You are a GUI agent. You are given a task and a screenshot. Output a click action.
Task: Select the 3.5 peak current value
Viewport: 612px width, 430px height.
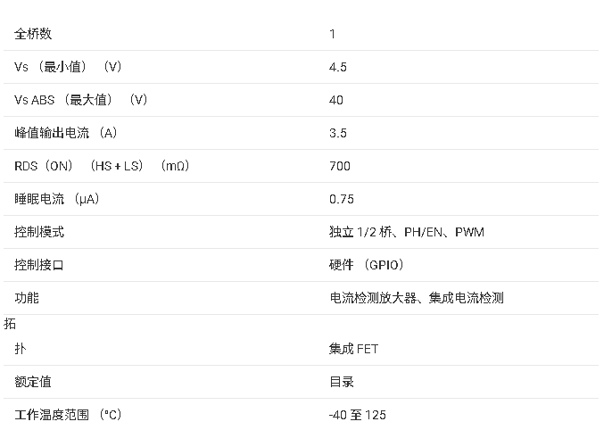point(338,133)
